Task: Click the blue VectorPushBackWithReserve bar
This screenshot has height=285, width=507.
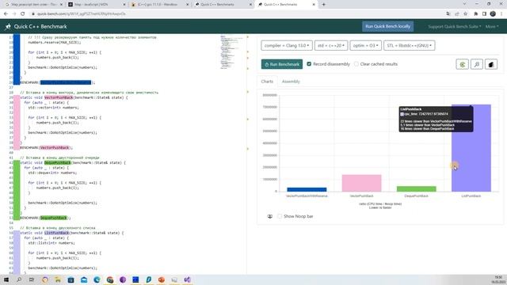Action: pos(307,190)
